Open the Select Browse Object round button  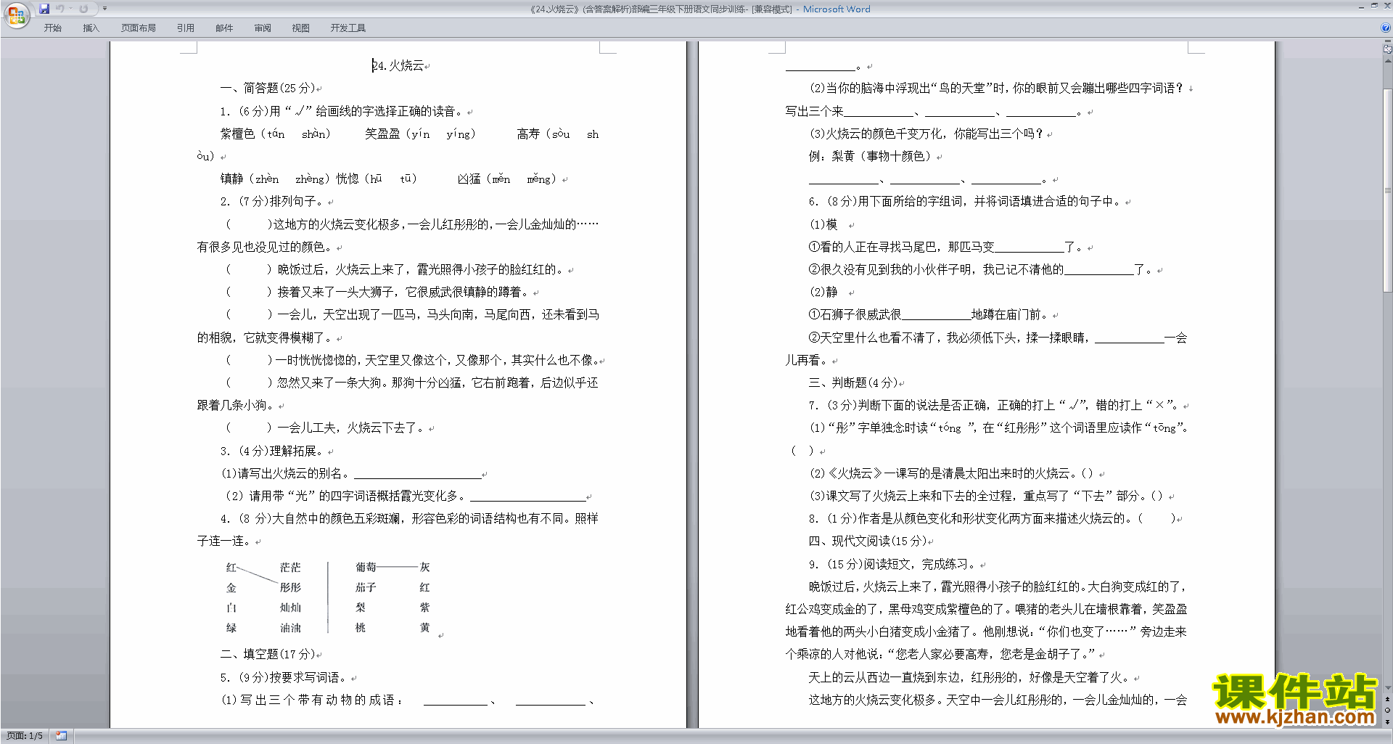tap(1387, 710)
